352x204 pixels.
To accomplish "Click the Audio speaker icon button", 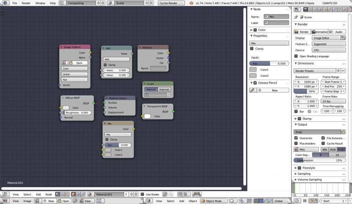I will [x=339, y=32].
